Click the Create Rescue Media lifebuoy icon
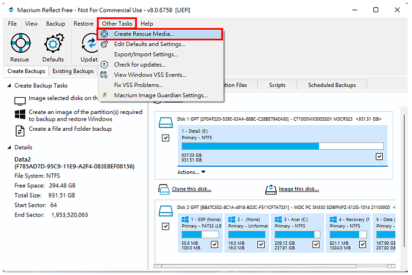Image resolution: width=412 pixels, height=275 pixels. [105, 34]
